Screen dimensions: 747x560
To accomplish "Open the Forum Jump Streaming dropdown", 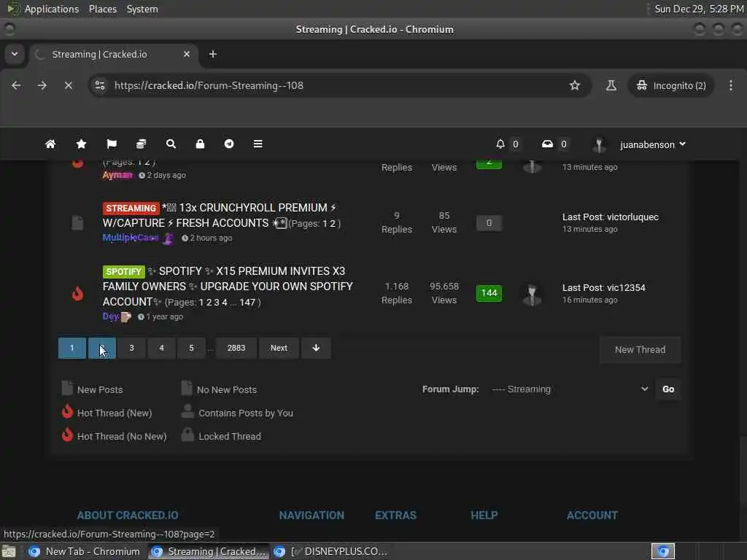I will [569, 389].
